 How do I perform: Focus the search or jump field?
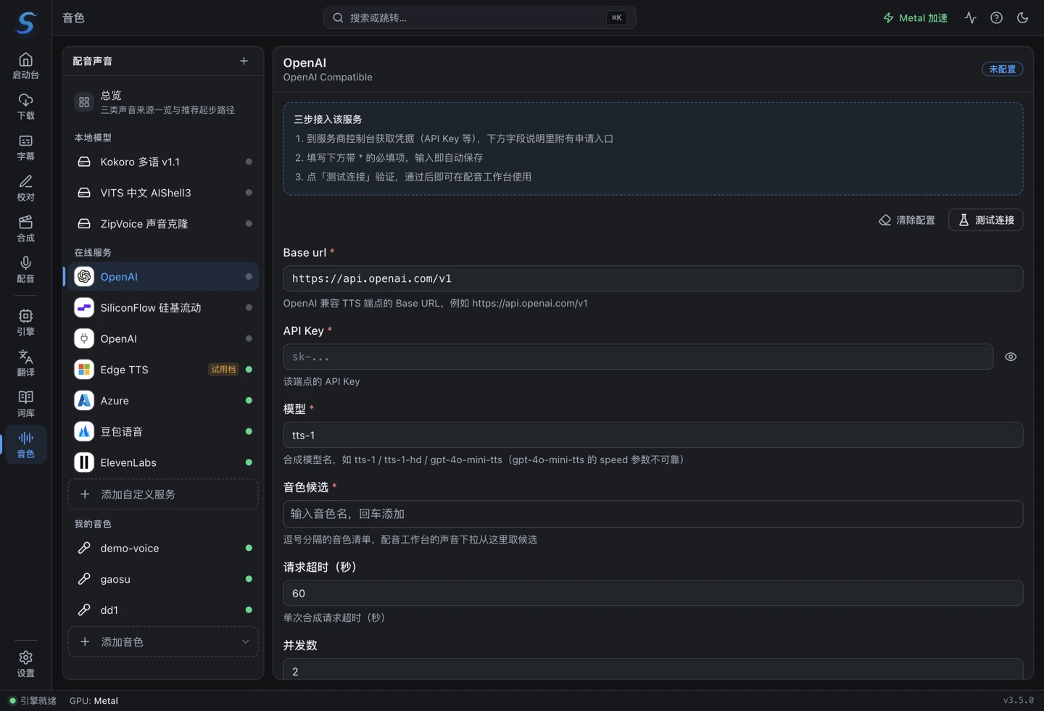(480, 17)
